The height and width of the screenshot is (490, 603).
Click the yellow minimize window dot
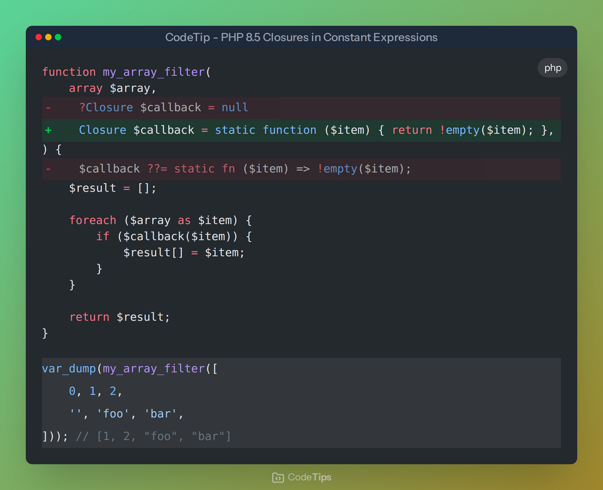tap(48, 37)
